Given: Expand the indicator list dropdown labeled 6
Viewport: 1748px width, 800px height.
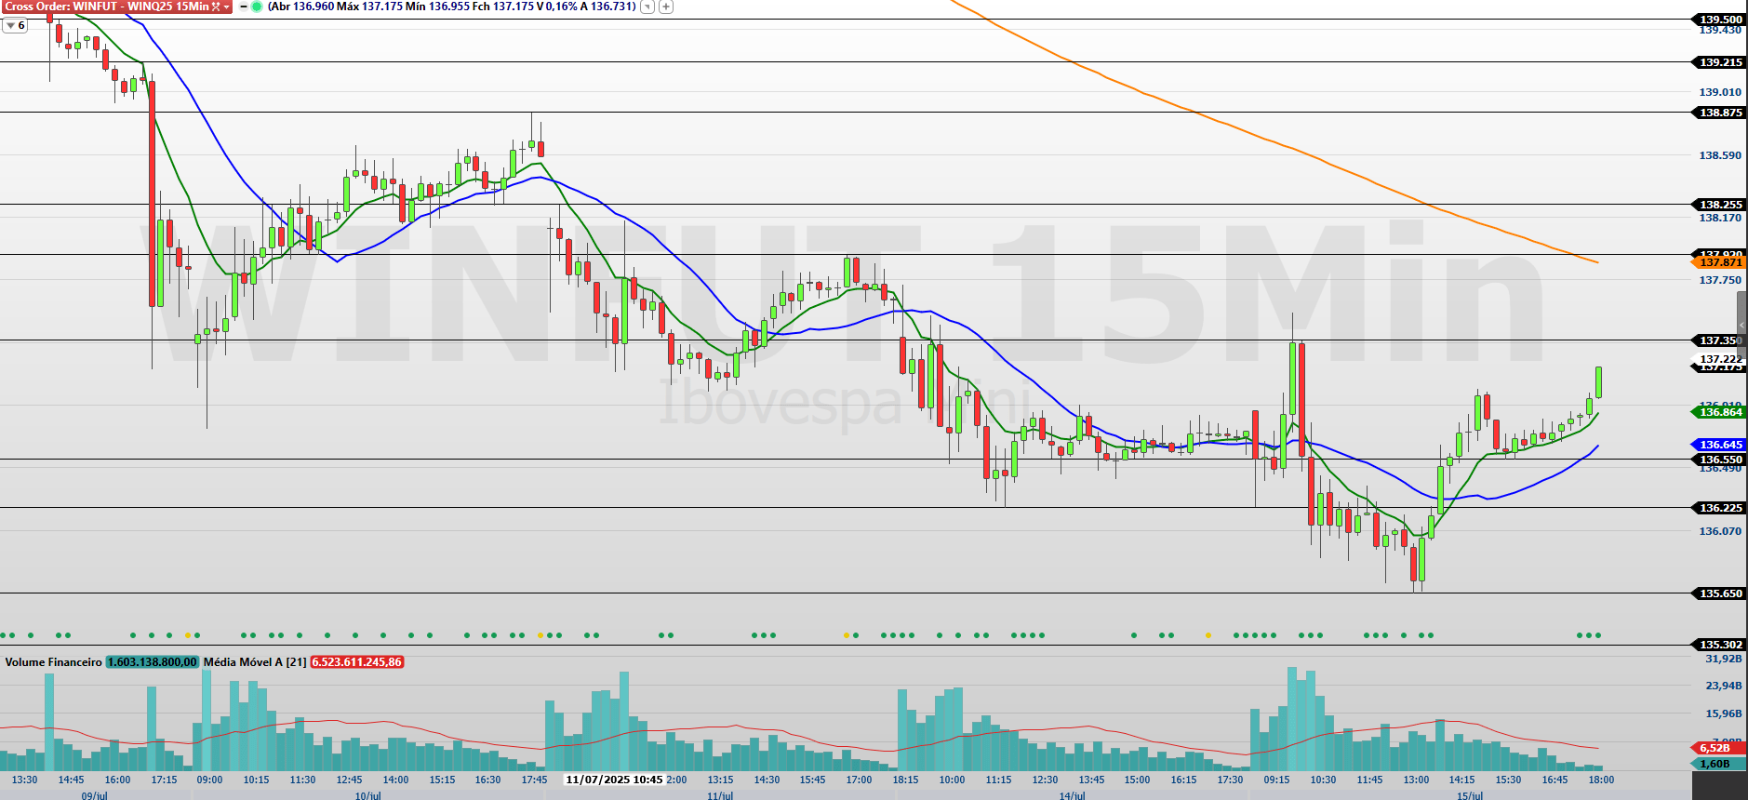Looking at the screenshot, I should pyautogui.click(x=15, y=25).
